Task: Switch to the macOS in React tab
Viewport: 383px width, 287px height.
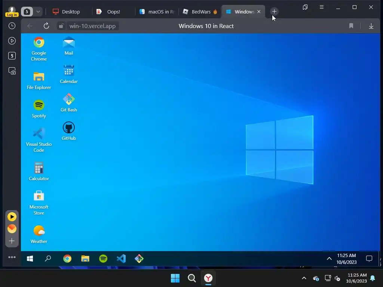Action: coord(157,12)
